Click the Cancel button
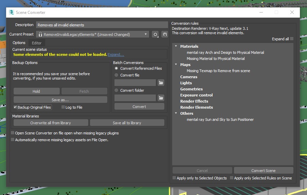 tap(202, 170)
